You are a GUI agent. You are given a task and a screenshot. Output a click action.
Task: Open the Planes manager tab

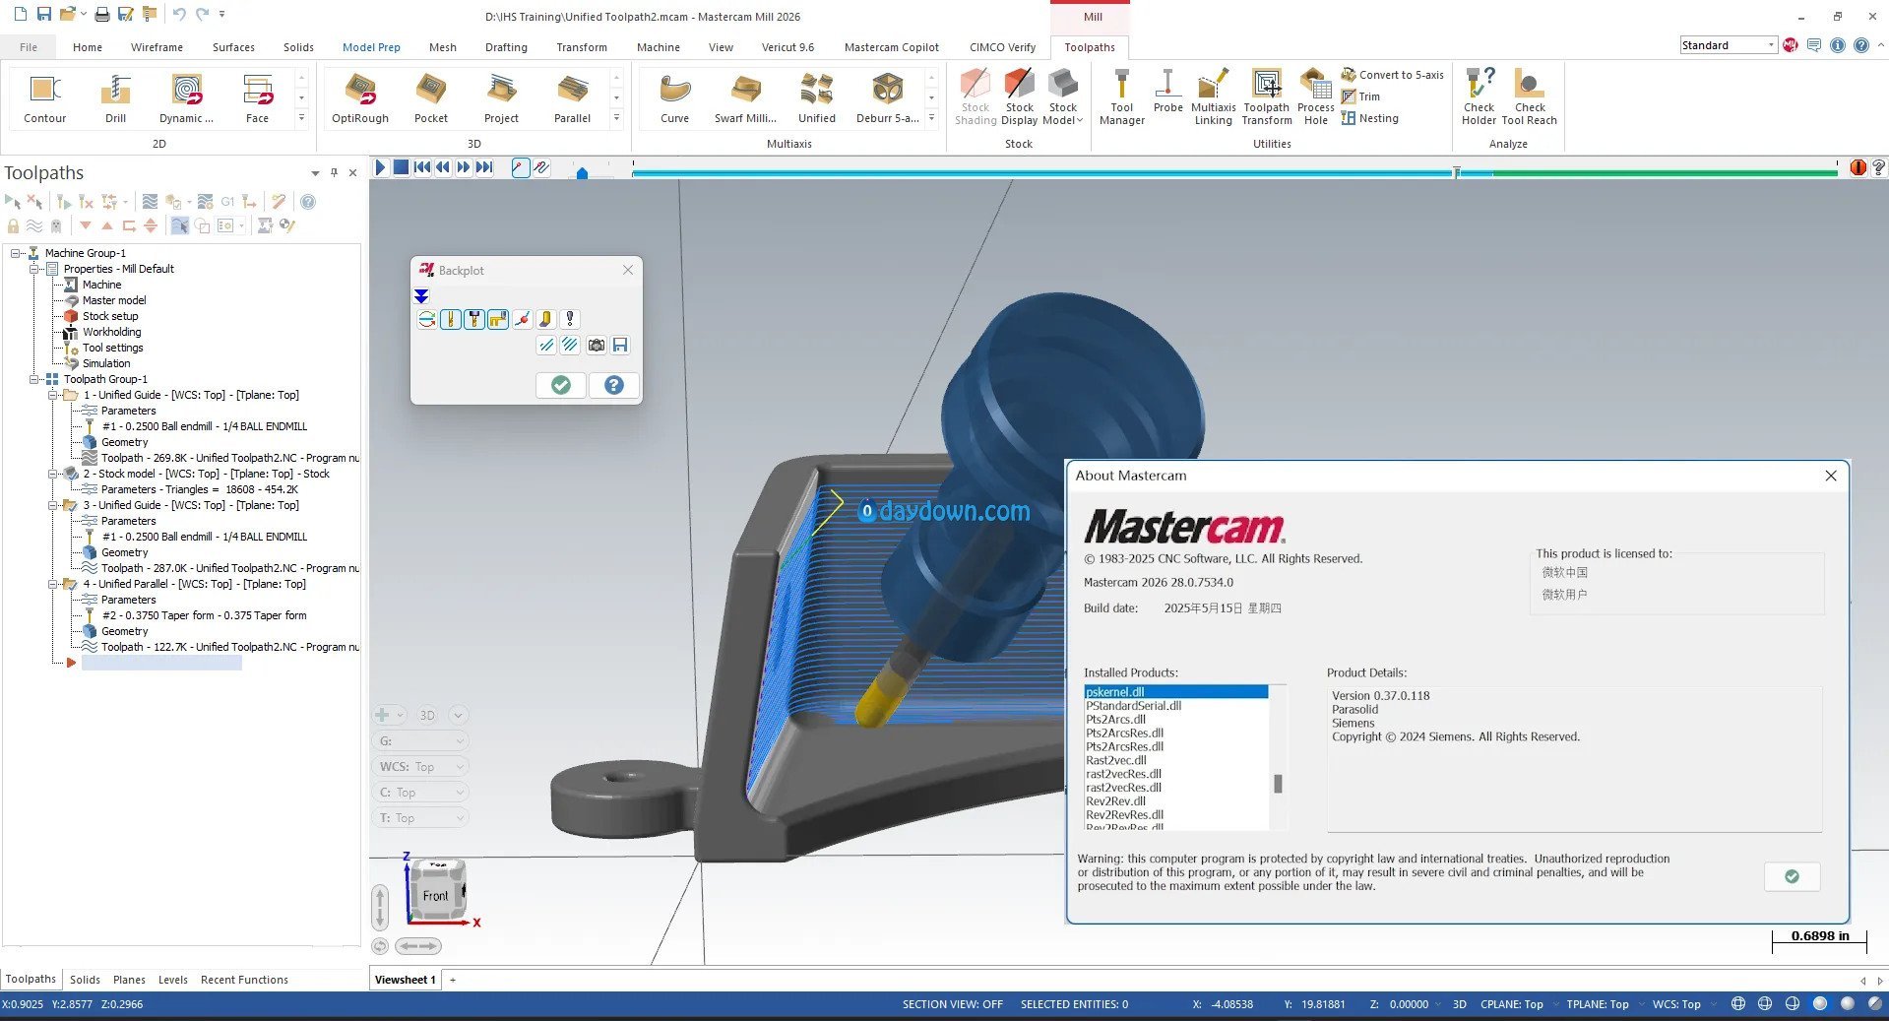pos(129,980)
